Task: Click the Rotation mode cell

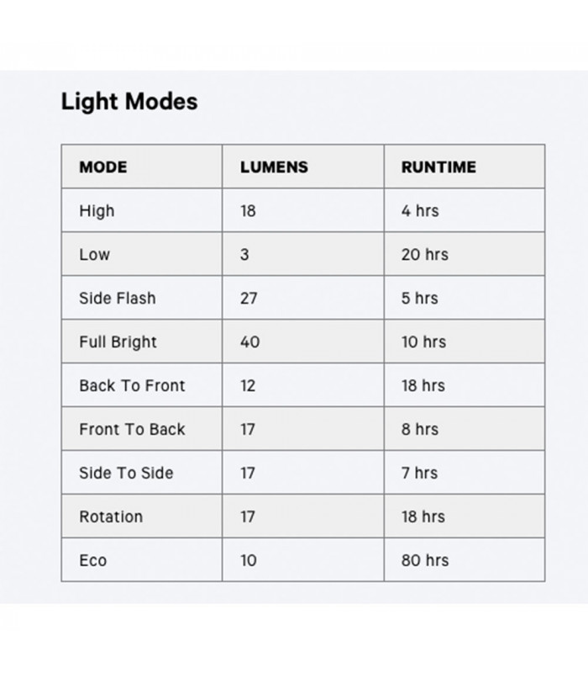Action: [x=111, y=517]
